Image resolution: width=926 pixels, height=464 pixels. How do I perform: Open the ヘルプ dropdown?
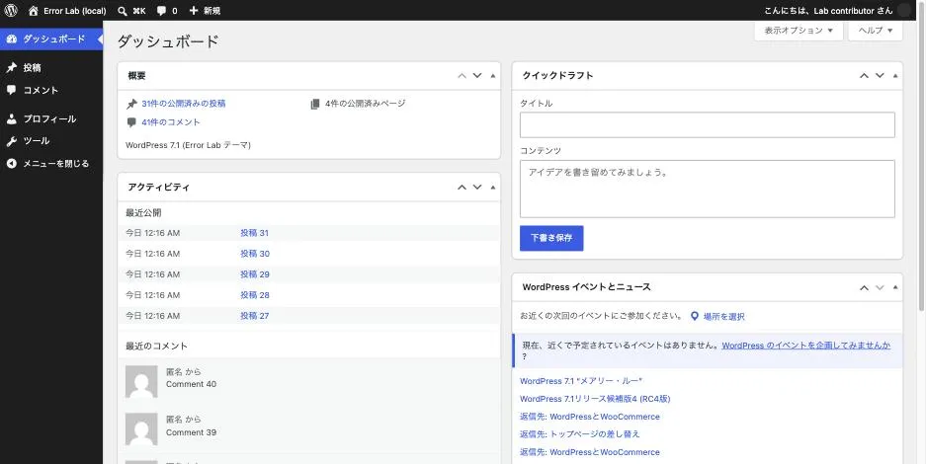876,30
